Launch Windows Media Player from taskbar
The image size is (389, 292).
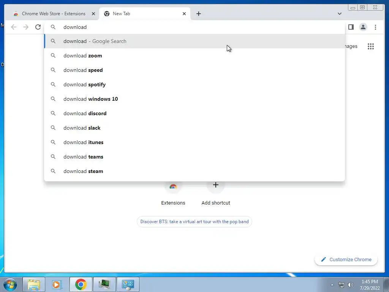tap(56, 284)
